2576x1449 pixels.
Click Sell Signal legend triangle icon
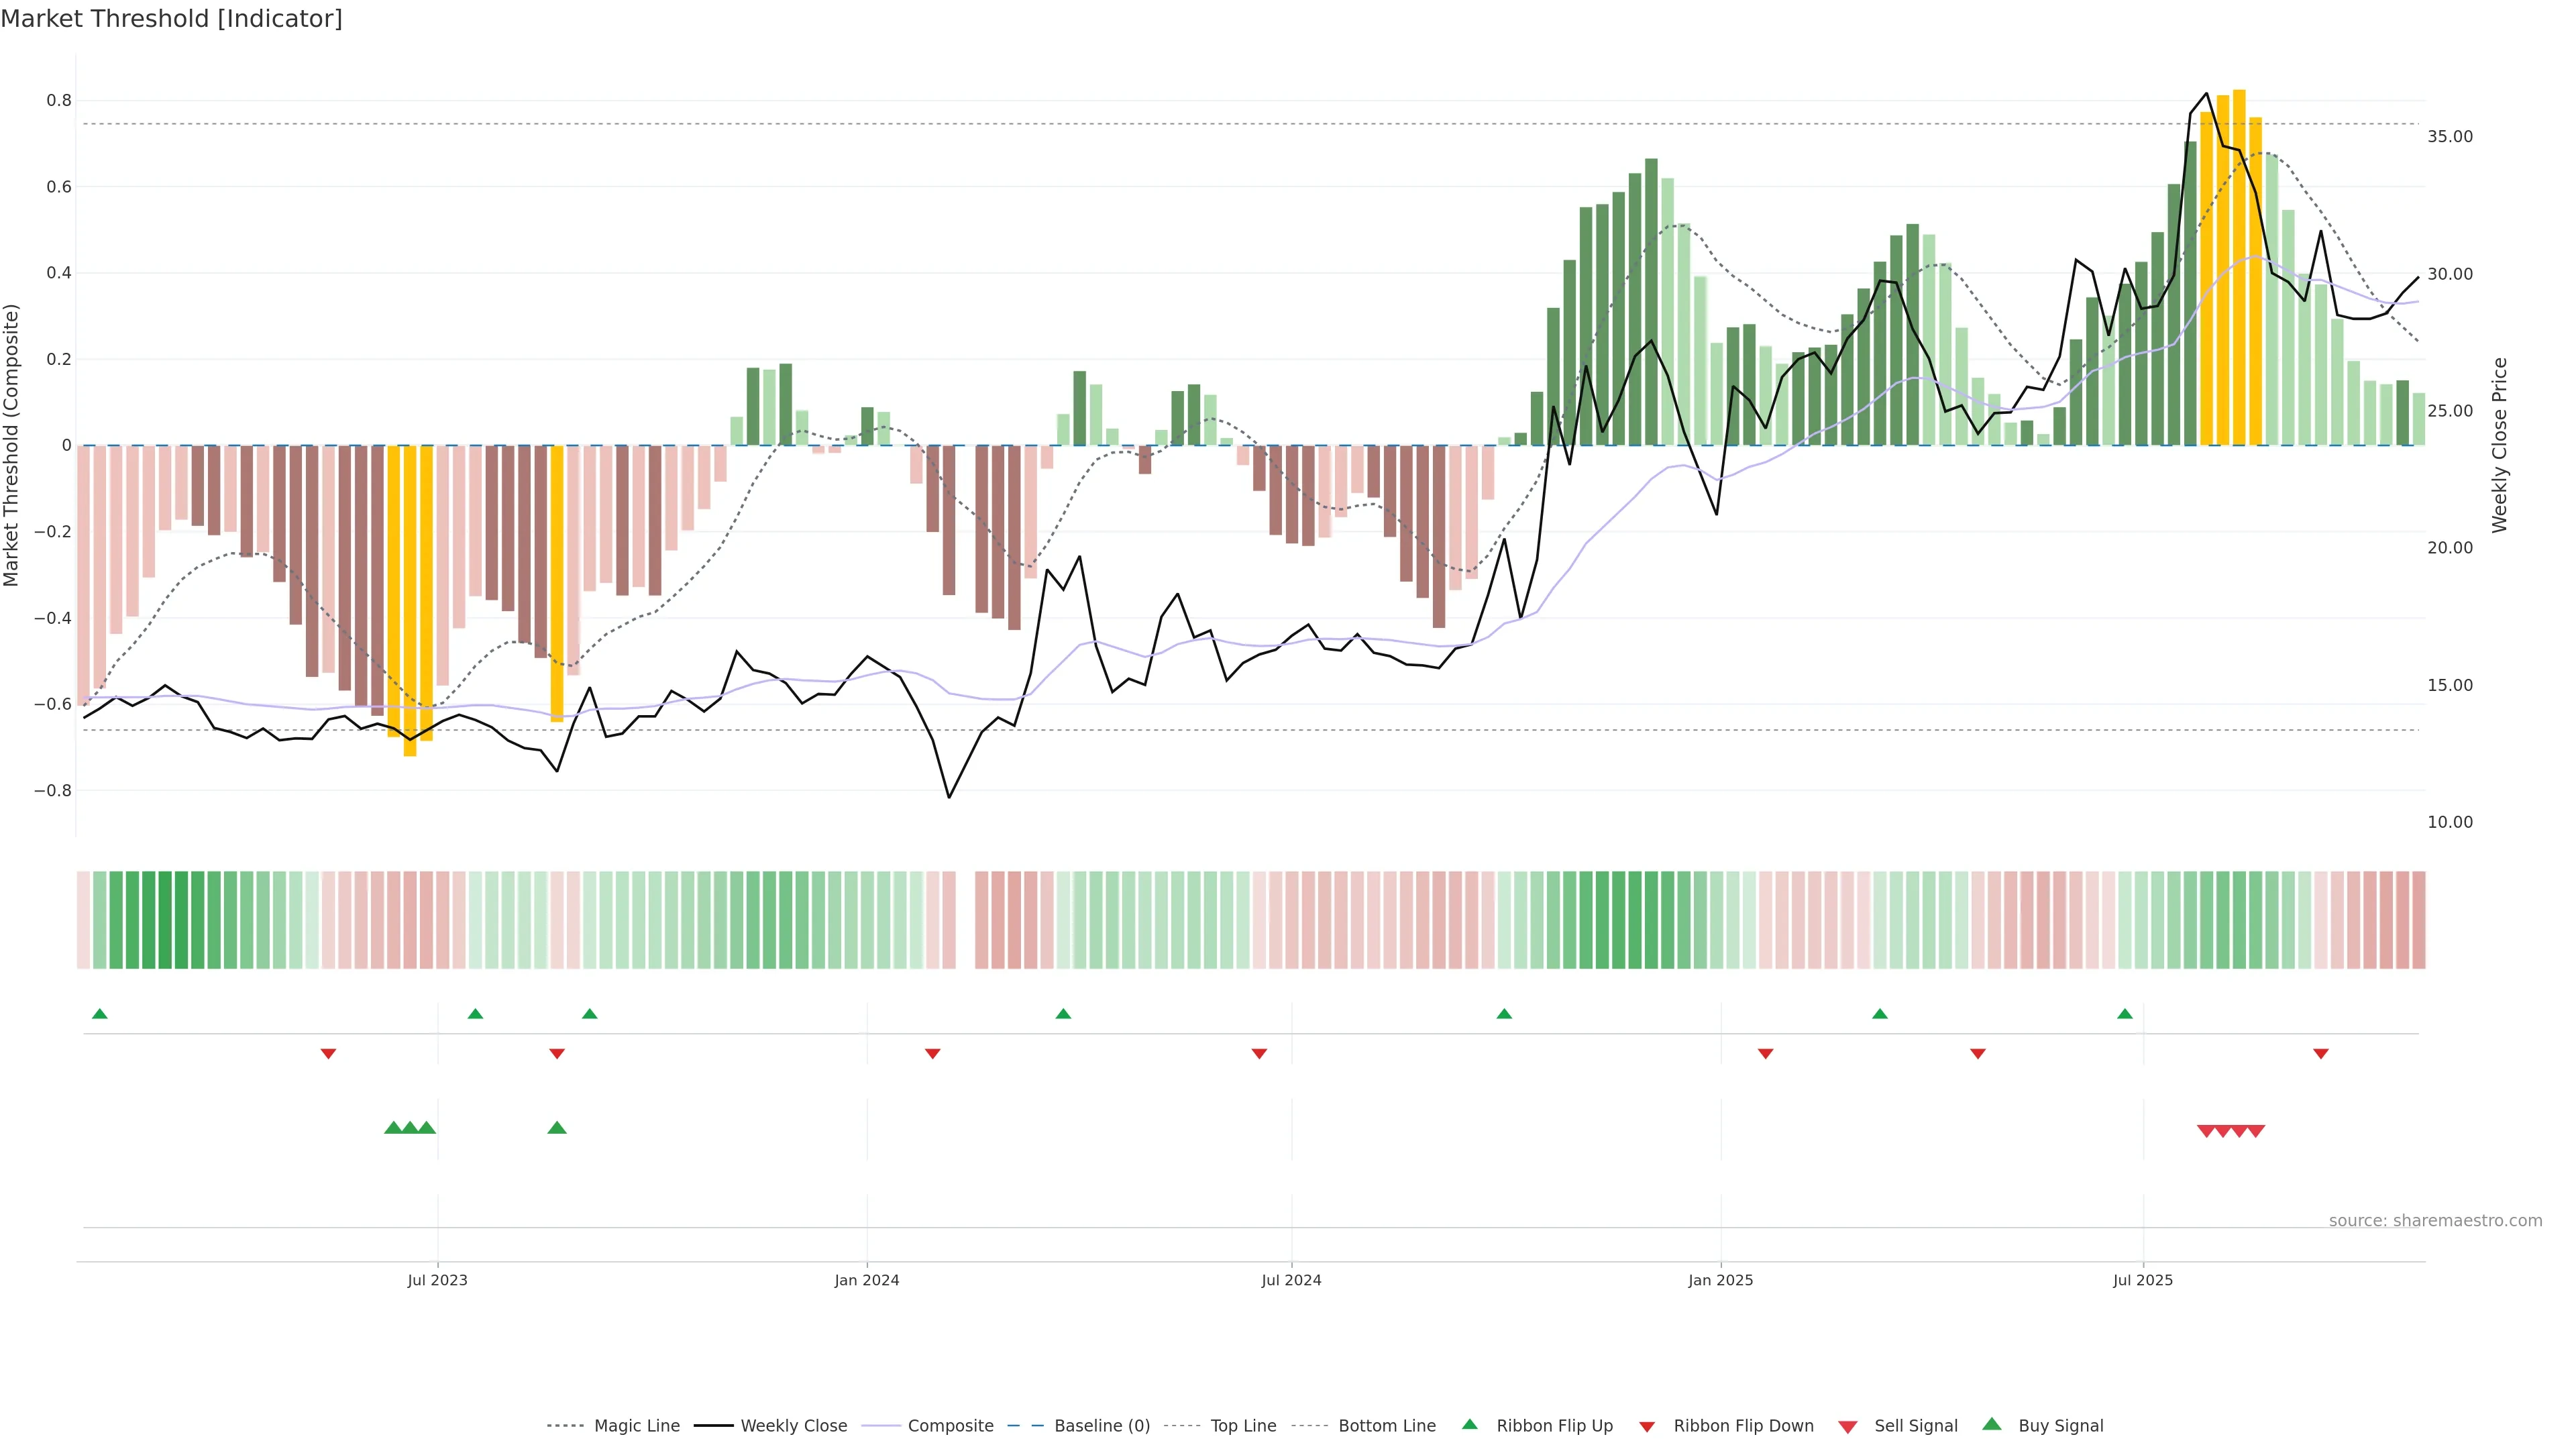(1848, 1427)
